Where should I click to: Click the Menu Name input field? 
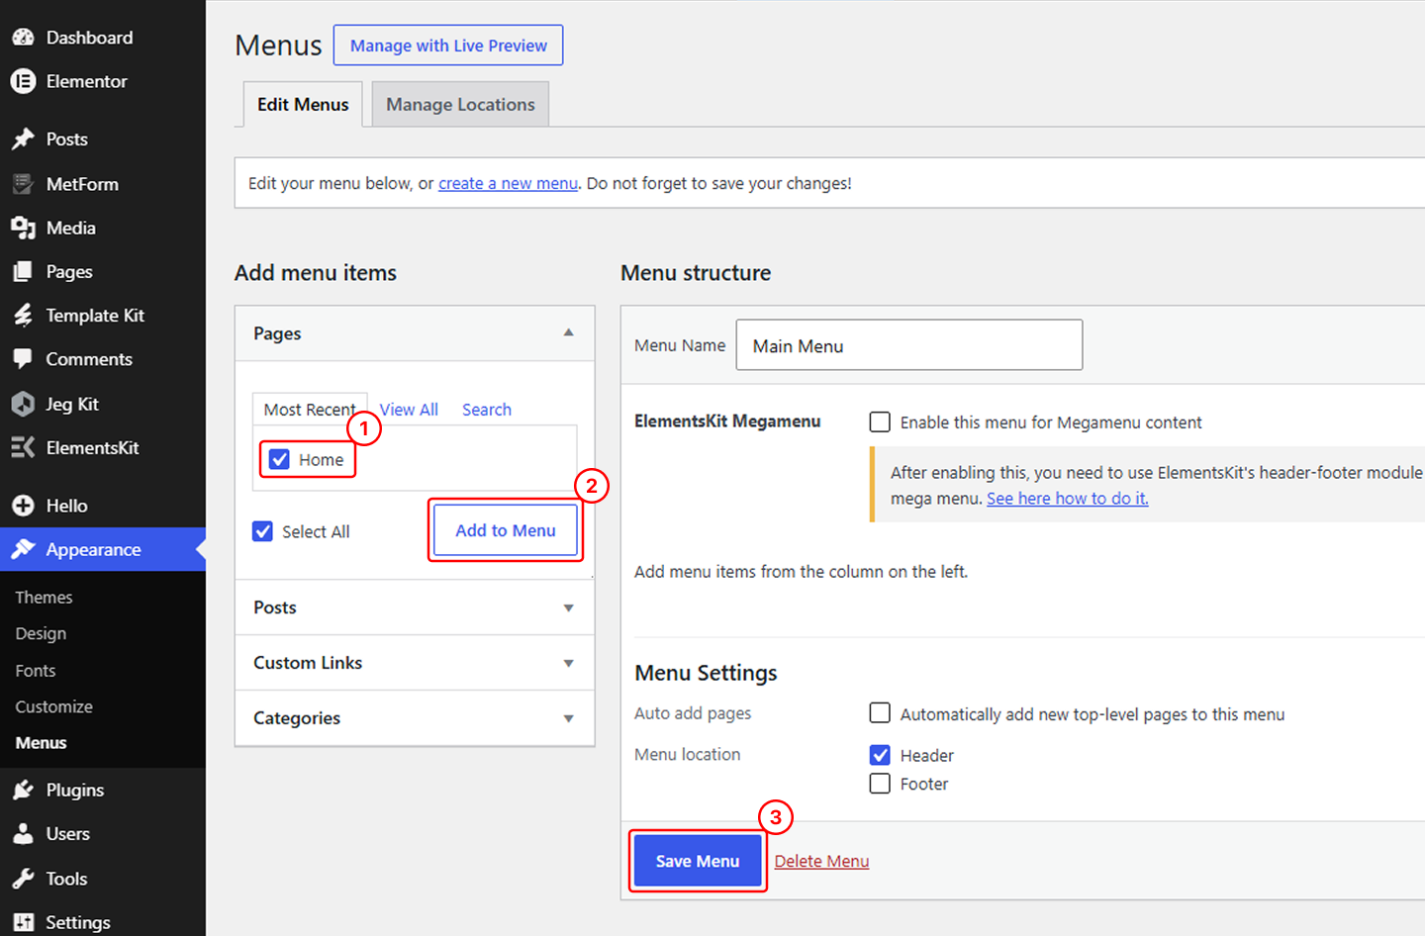click(x=909, y=345)
